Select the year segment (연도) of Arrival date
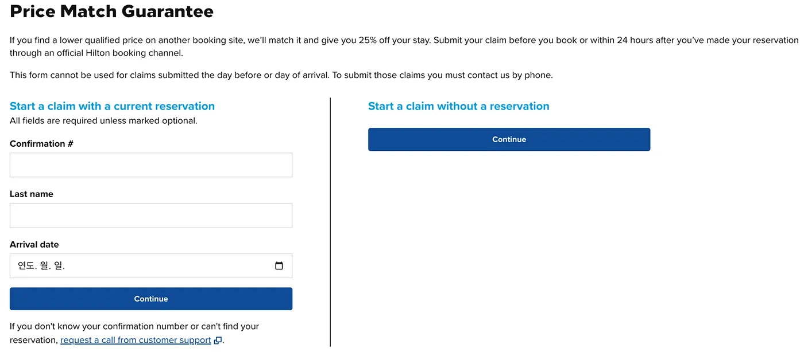 coord(26,266)
